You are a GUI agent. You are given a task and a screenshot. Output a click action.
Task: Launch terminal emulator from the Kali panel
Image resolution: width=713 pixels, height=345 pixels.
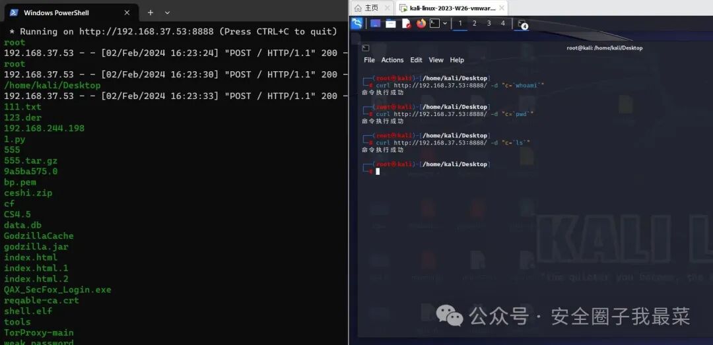tap(435, 23)
